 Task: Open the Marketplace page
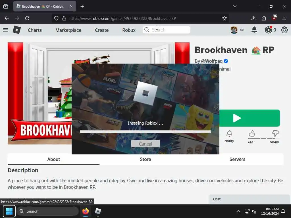click(x=68, y=30)
